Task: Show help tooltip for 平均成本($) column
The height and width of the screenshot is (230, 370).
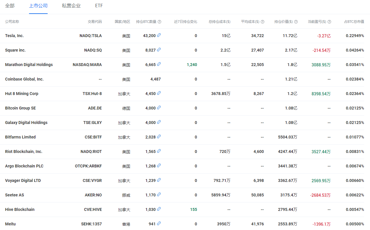Action: click(x=263, y=22)
